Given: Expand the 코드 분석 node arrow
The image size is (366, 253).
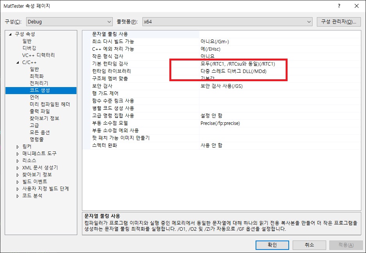Looking at the screenshot, I should pos(18,196).
